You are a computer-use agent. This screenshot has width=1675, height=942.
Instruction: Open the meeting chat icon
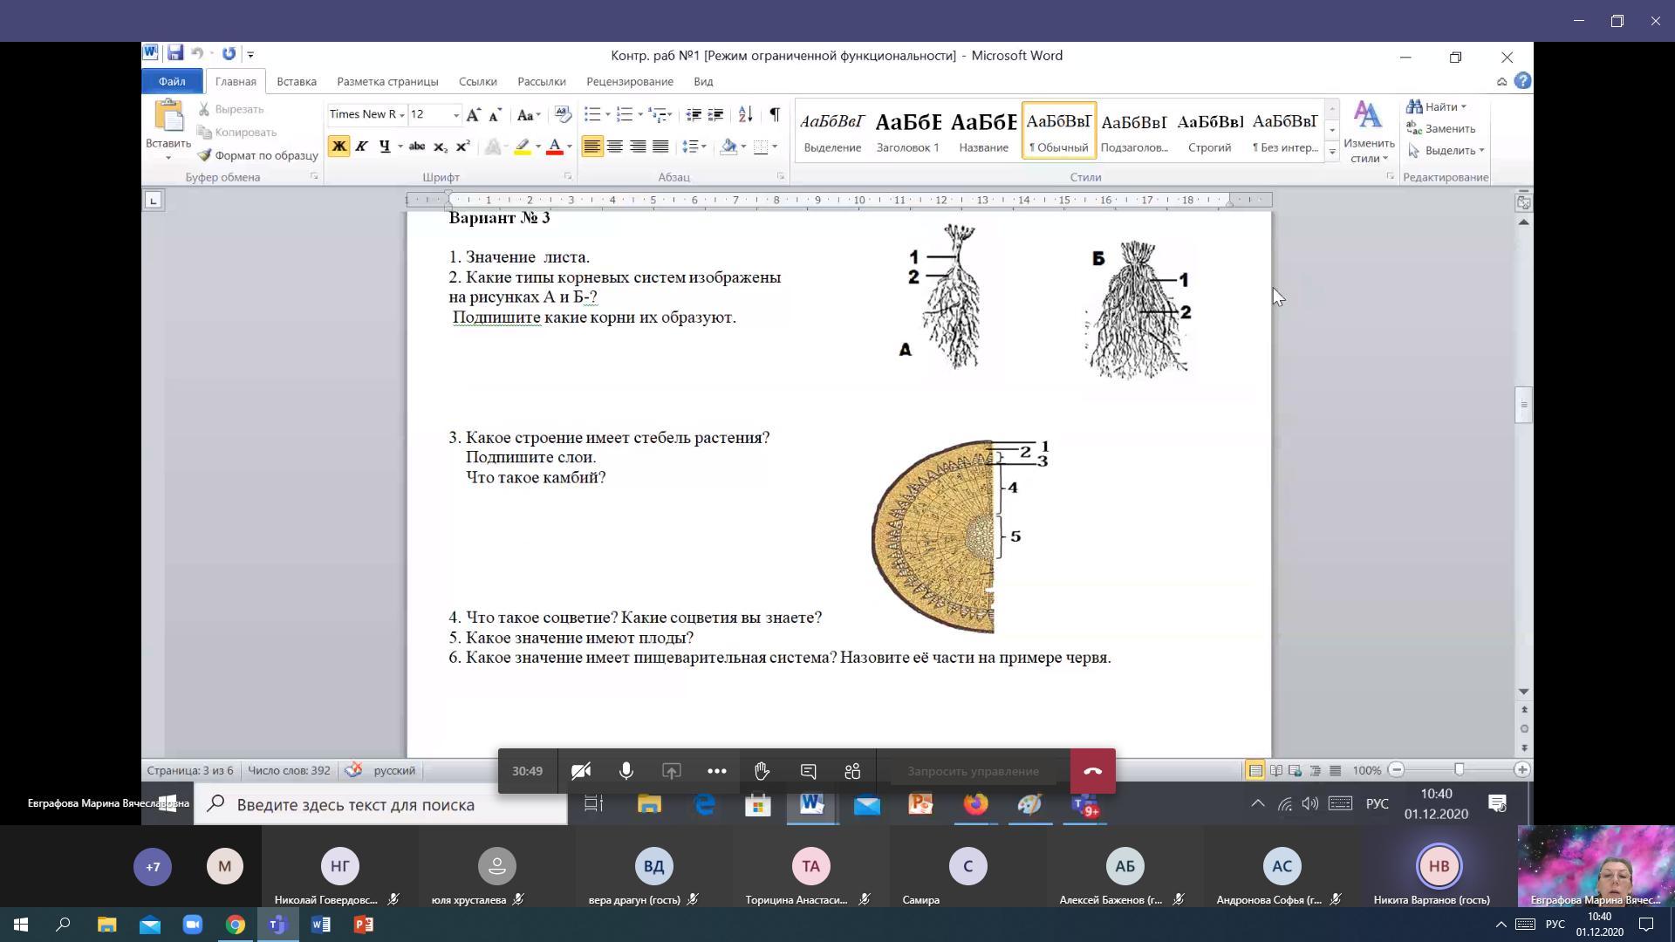click(808, 771)
